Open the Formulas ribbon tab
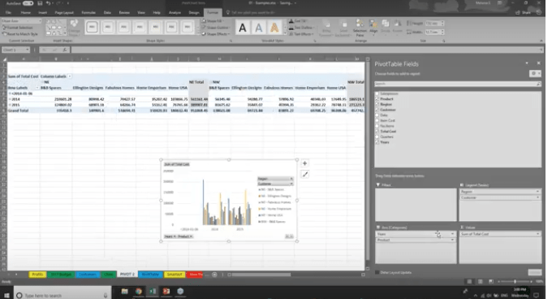 click(88, 13)
